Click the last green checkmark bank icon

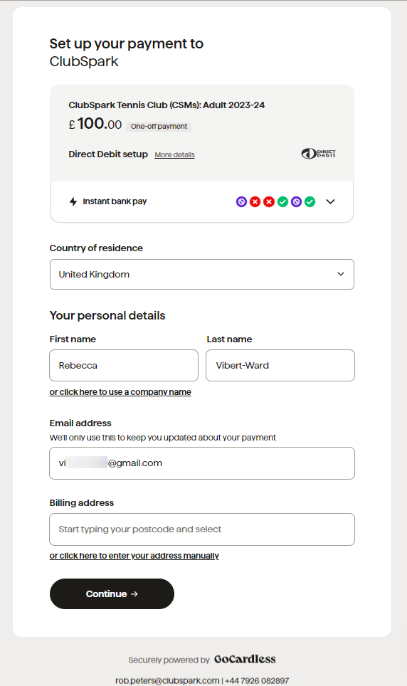310,201
